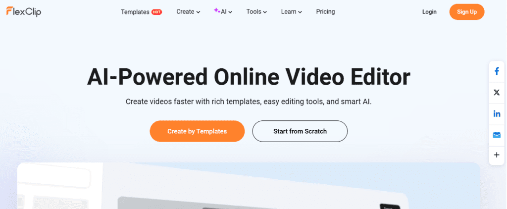Click the editor preview image below the buttons

click(x=249, y=186)
